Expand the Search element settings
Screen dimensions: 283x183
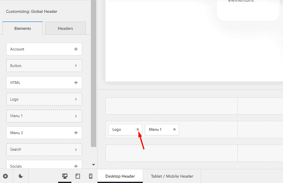(76, 149)
